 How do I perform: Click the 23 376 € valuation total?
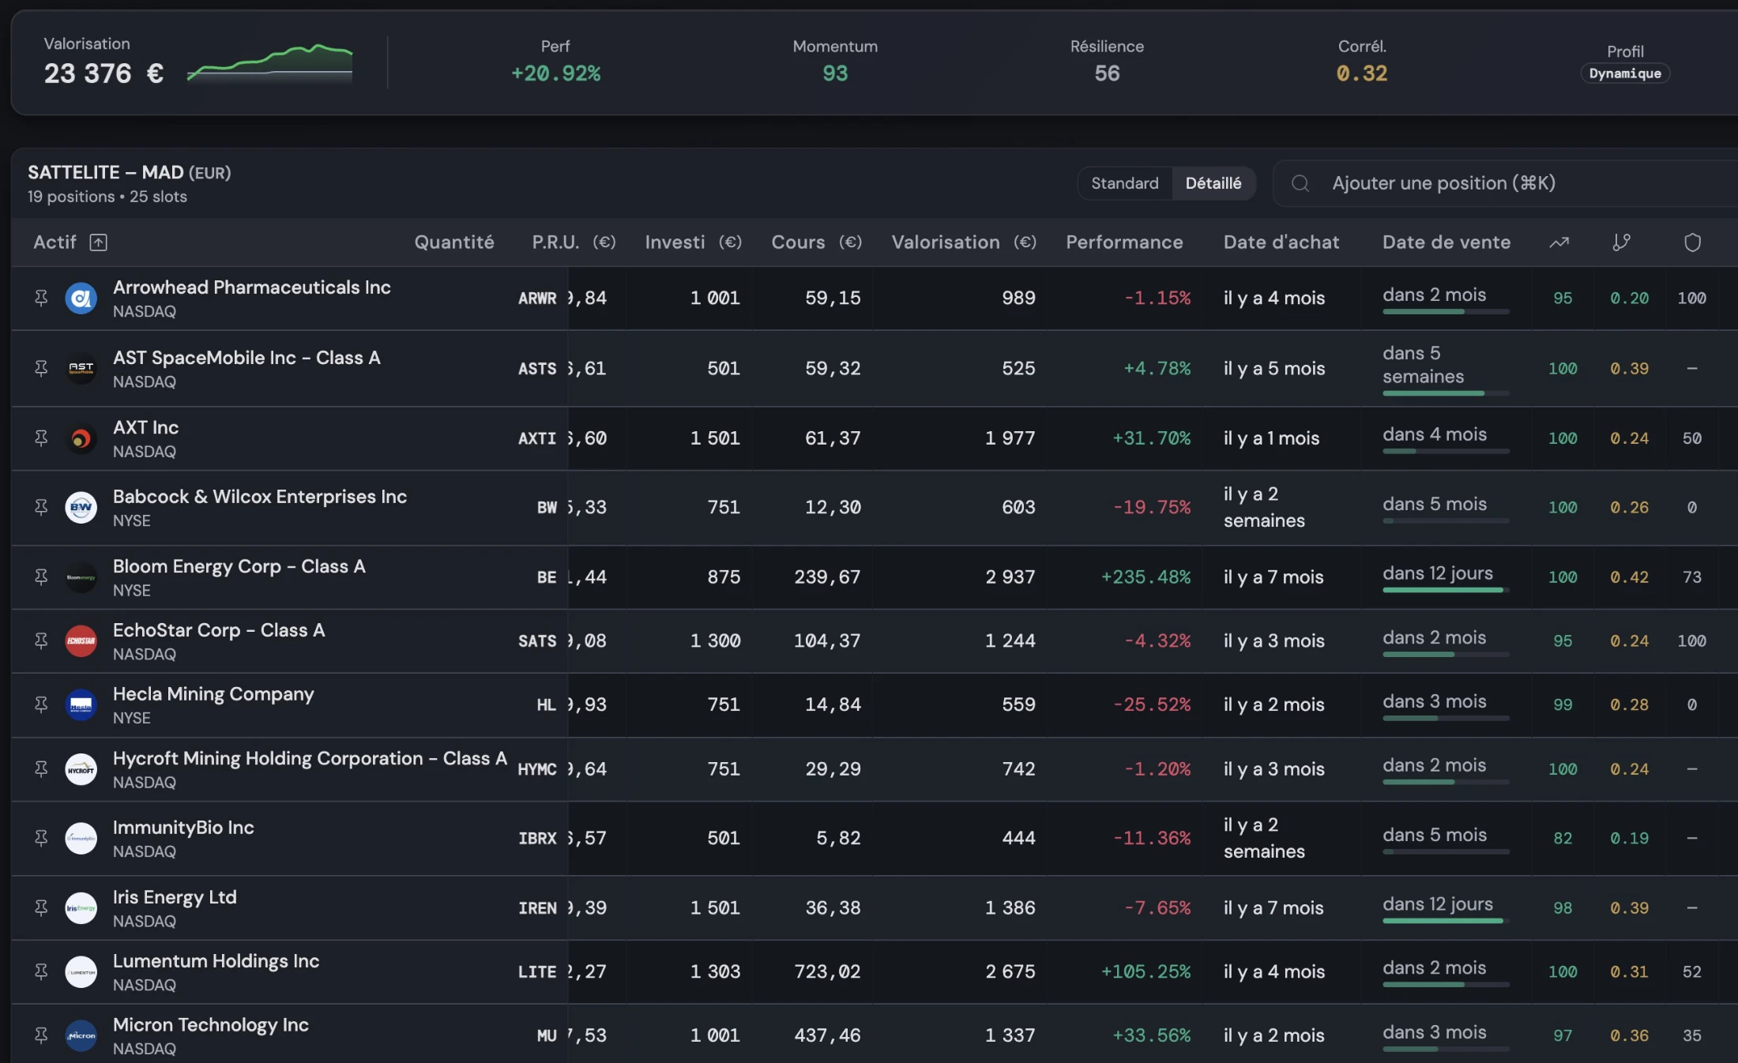pyautogui.click(x=103, y=73)
